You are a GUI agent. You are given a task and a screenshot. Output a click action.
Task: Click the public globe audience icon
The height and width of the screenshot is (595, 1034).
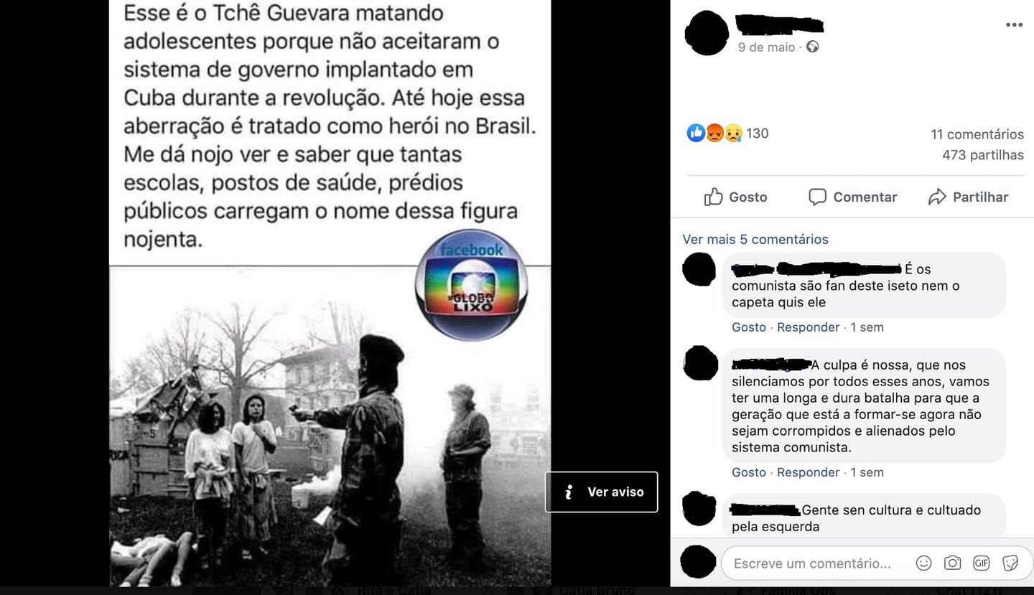tap(812, 47)
